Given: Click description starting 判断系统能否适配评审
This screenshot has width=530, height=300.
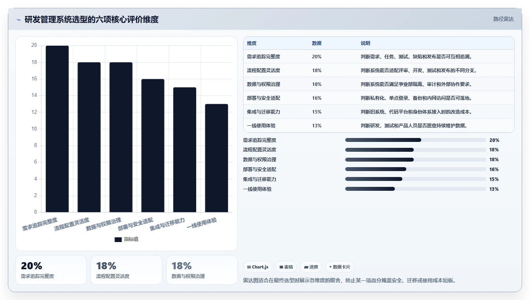Looking at the screenshot, I should [419, 70].
